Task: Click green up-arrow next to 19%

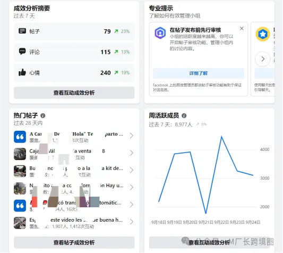Action: [x=116, y=73]
